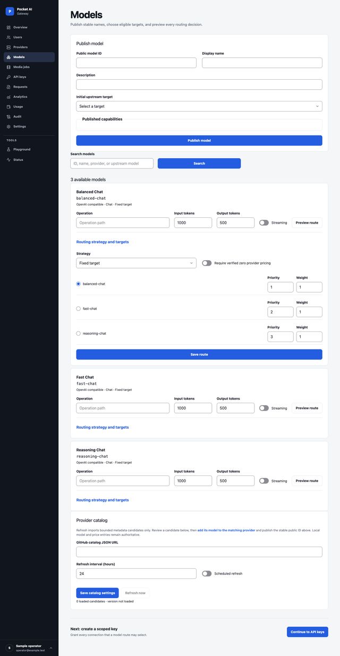Image resolution: width=340 pixels, height=656 pixels.
Task: Click the Requests icon in sidebar
Action: click(x=8, y=87)
